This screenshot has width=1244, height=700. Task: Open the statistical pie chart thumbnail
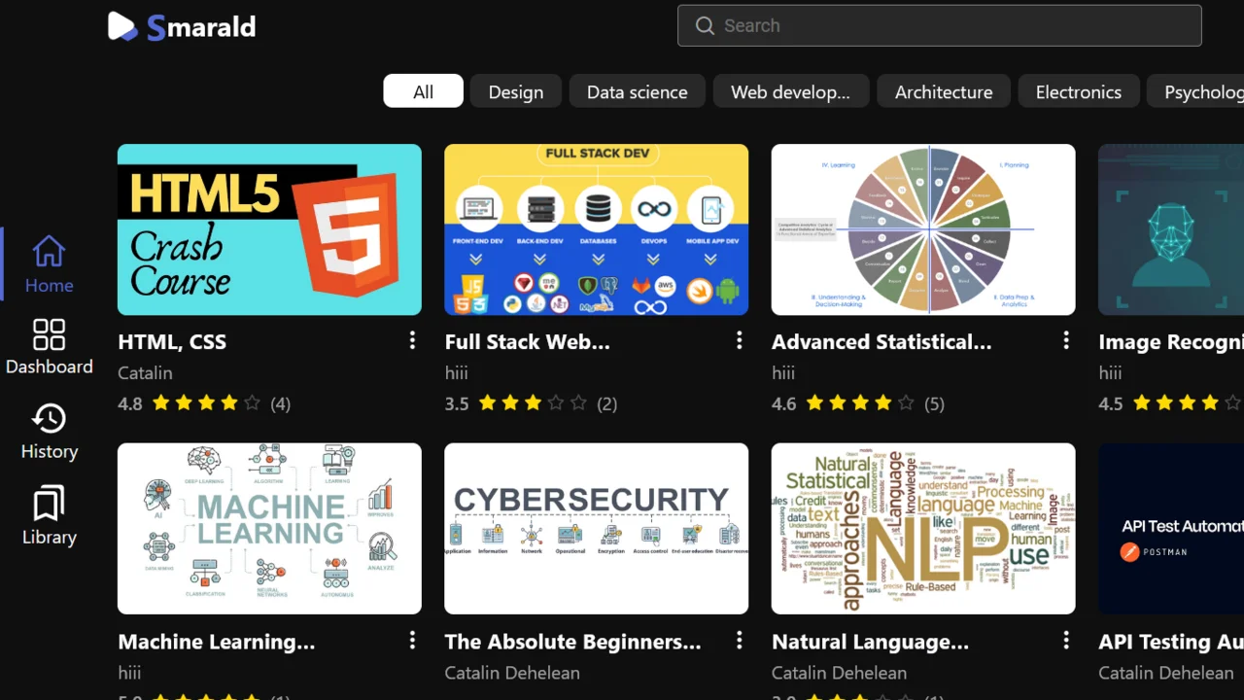923,229
